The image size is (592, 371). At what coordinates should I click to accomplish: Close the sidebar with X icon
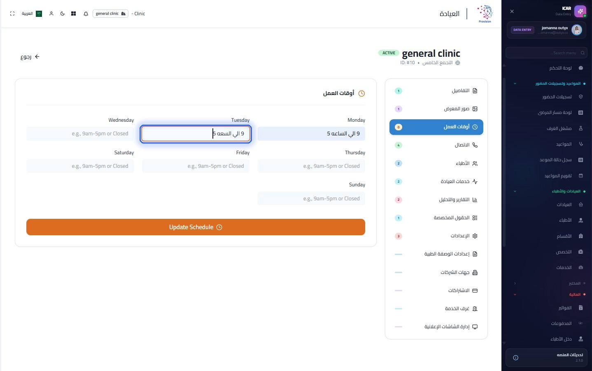point(512,12)
